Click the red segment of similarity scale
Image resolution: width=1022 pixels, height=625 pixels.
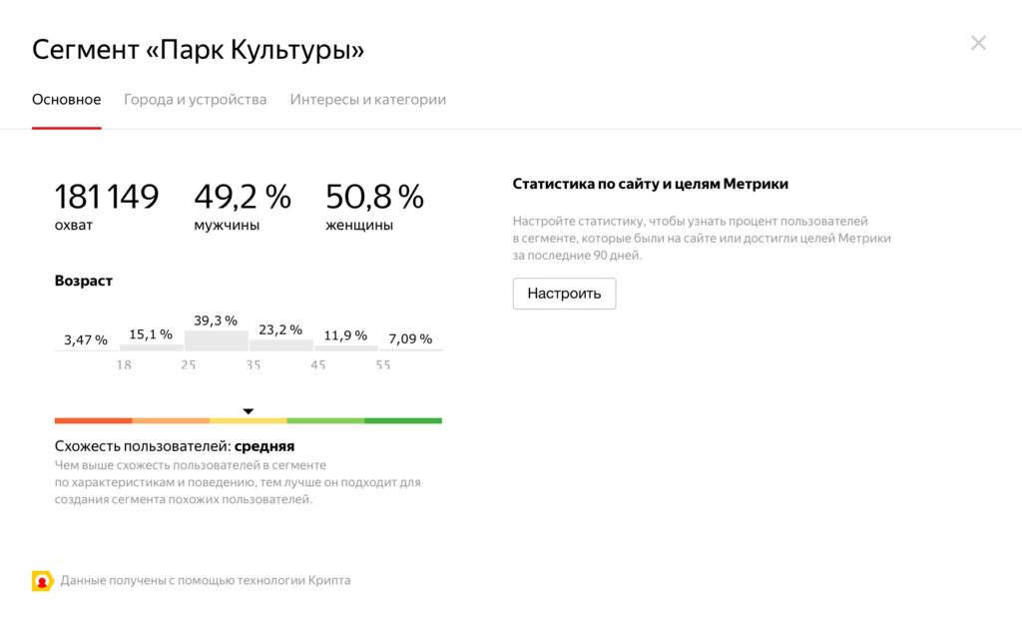click(x=93, y=420)
